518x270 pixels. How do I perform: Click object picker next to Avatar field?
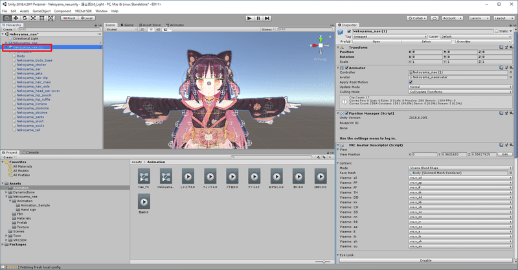(x=511, y=77)
